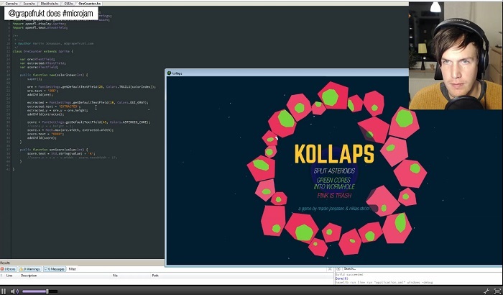This screenshot has width=503, height=295.
Task: Pause the video with the pause button
Action: [5, 291]
